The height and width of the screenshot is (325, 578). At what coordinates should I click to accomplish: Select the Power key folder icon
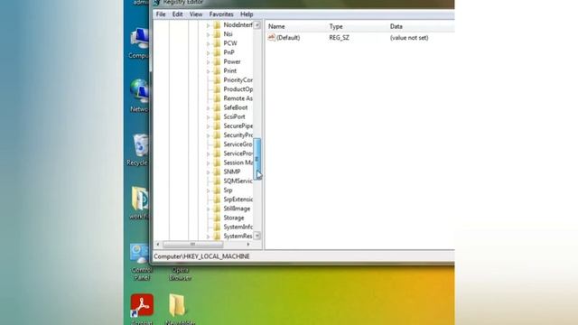click(x=217, y=62)
